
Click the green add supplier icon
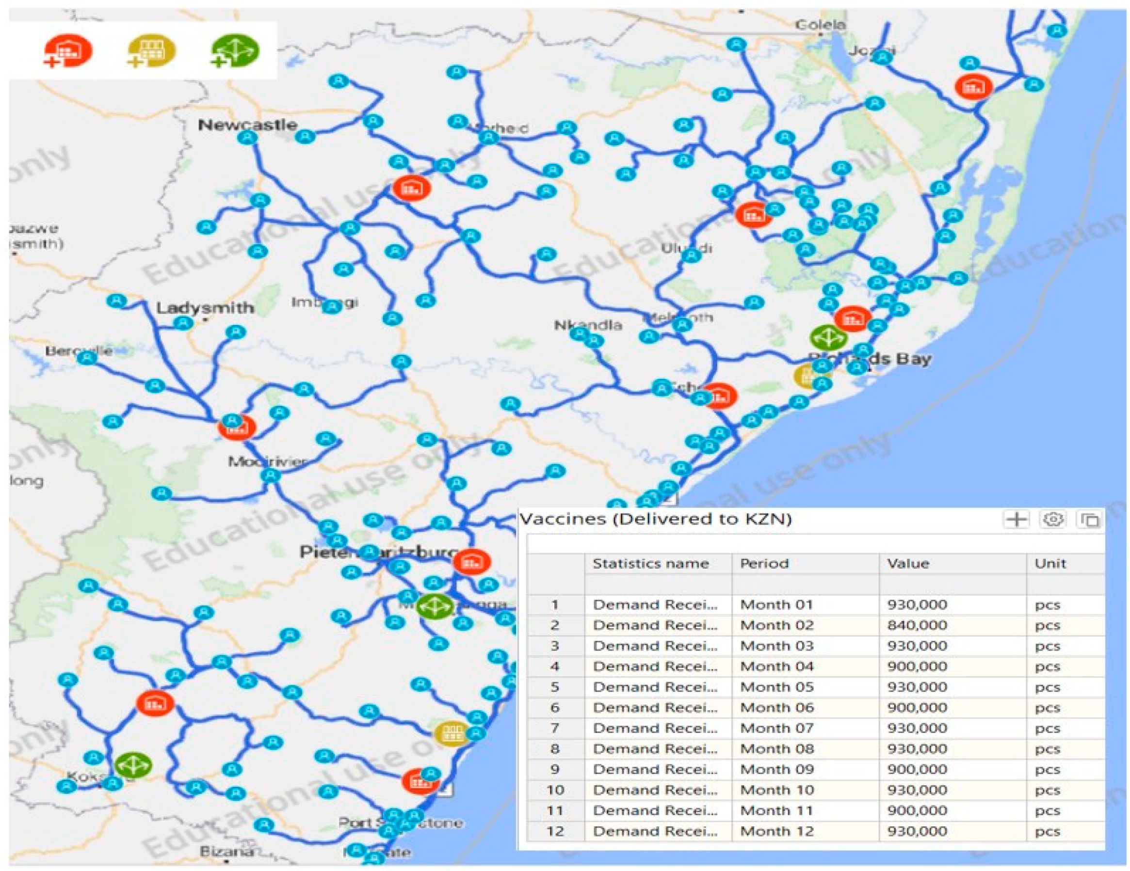coord(234,51)
